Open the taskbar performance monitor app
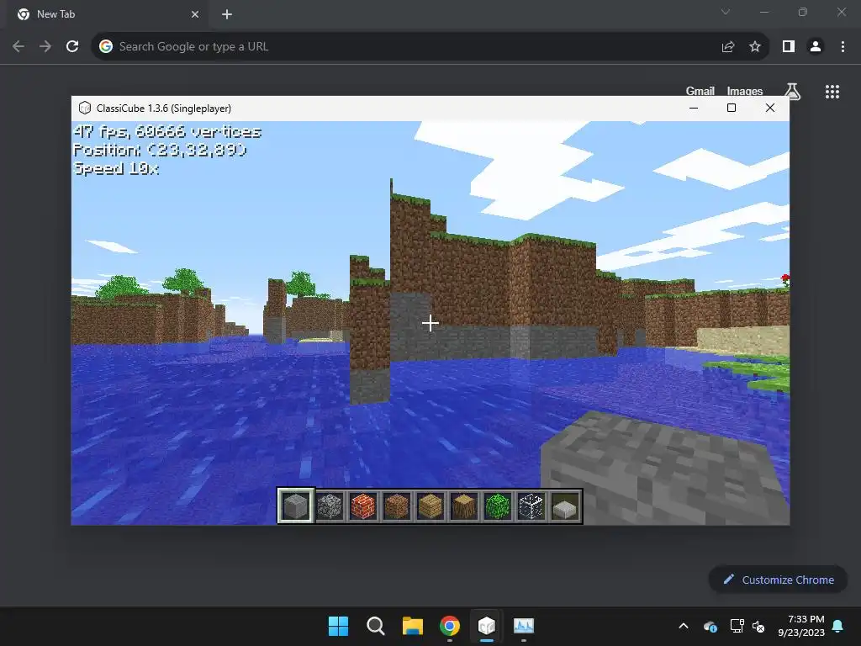This screenshot has height=646, width=861. pos(524,626)
